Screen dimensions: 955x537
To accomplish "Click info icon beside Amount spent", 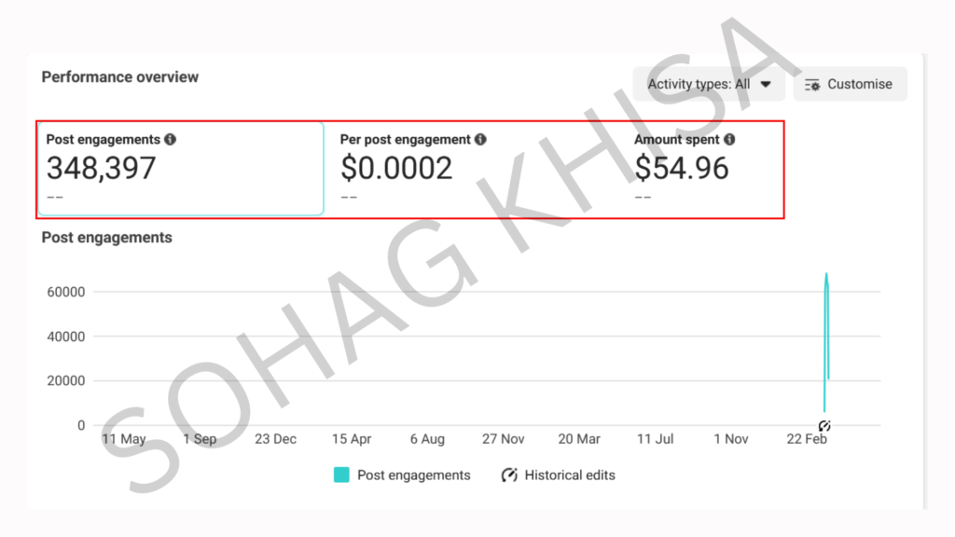I will (729, 140).
